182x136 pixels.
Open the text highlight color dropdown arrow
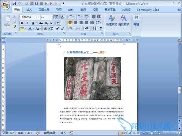26,28
